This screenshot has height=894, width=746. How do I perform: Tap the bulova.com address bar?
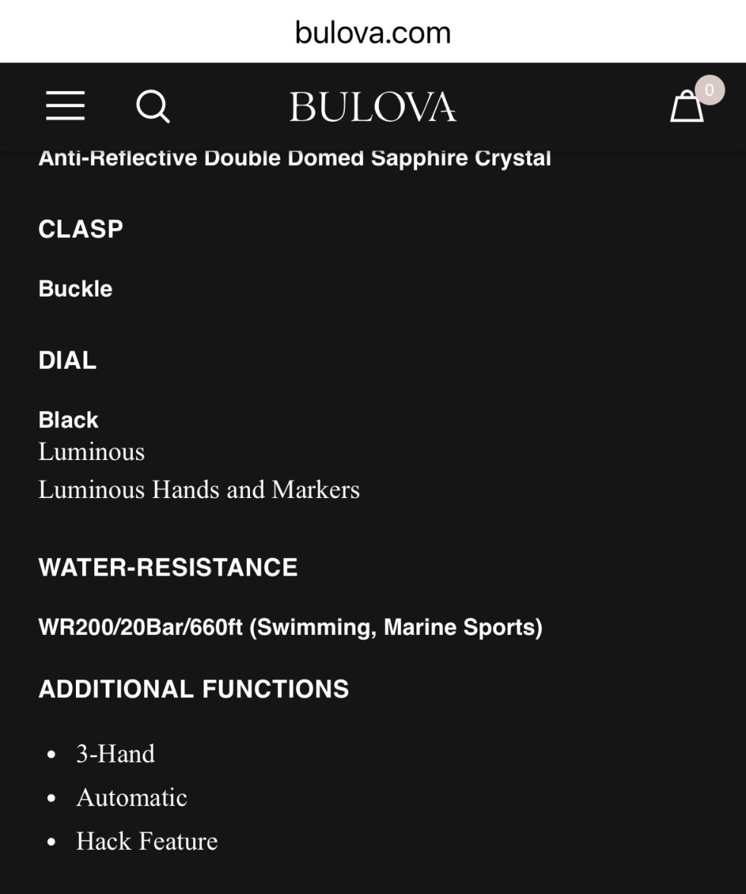pyautogui.click(x=373, y=33)
